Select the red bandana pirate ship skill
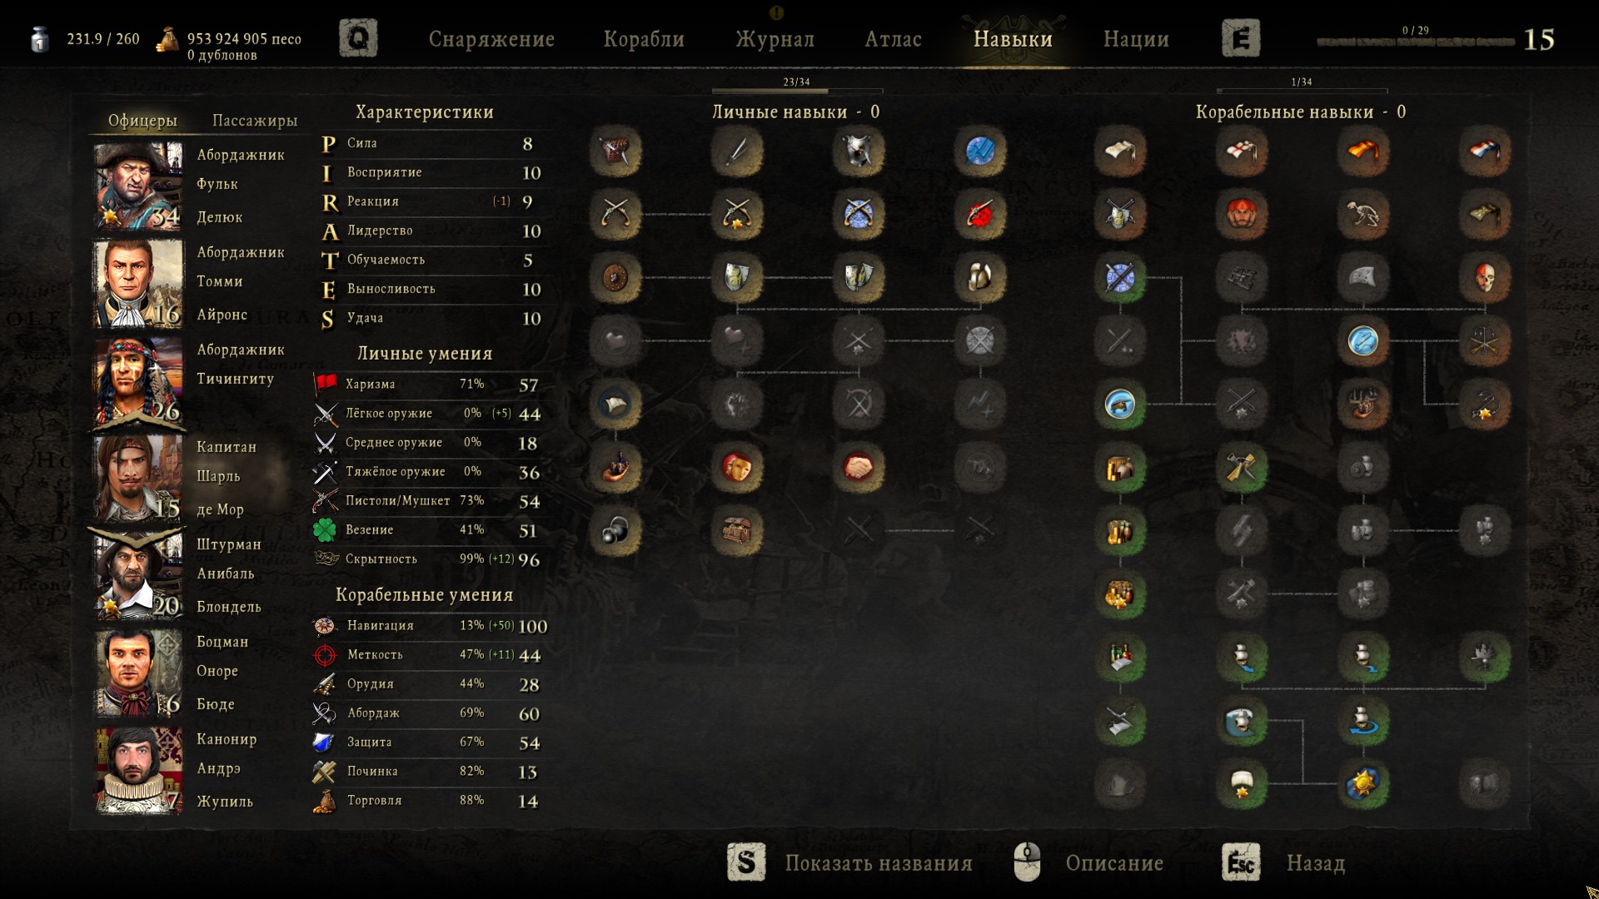The image size is (1599, 899). pyautogui.click(x=1242, y=214)
